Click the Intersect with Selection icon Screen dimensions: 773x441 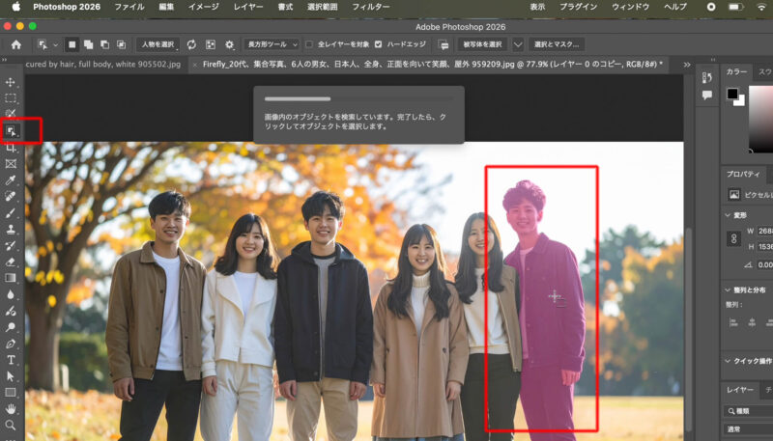(x=122, y=44)
